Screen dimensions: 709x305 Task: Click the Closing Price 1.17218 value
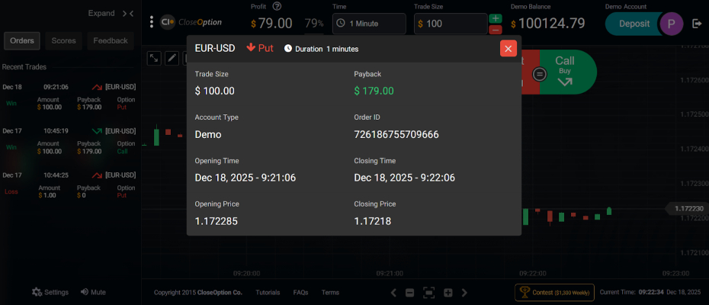(x=373, y=221)
